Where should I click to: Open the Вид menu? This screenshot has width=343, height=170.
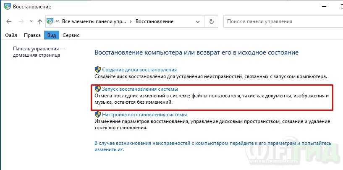pos(52,35)
